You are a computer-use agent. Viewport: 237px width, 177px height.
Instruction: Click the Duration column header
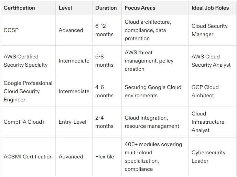106,8
